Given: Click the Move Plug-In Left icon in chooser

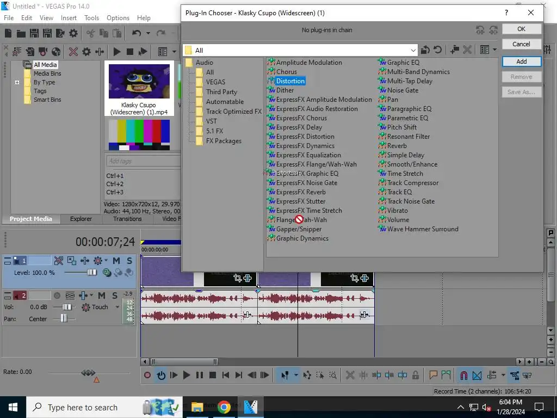Looking at the screenshot, I should (x=480, y=30).
